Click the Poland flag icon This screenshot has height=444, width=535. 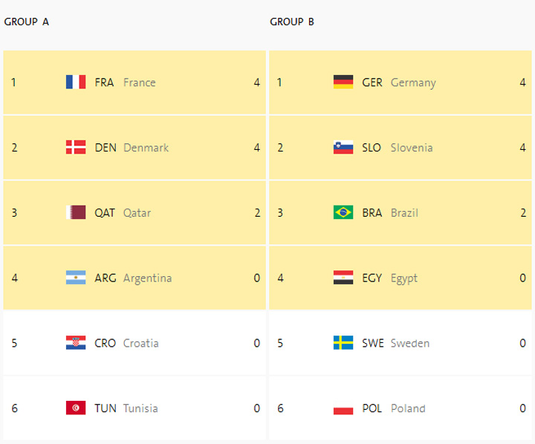coord(343,408)
